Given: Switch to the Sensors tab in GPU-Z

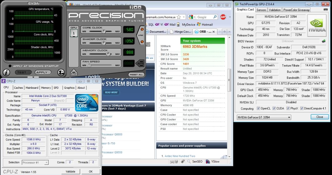Looking at the screenshot, I should (261, 10).
